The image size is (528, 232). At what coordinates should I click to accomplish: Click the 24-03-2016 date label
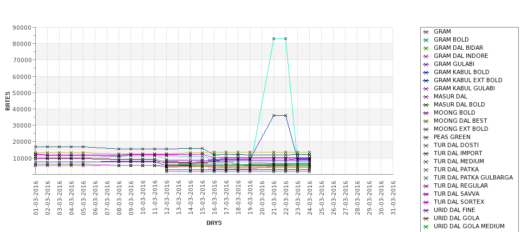(309, 198)
